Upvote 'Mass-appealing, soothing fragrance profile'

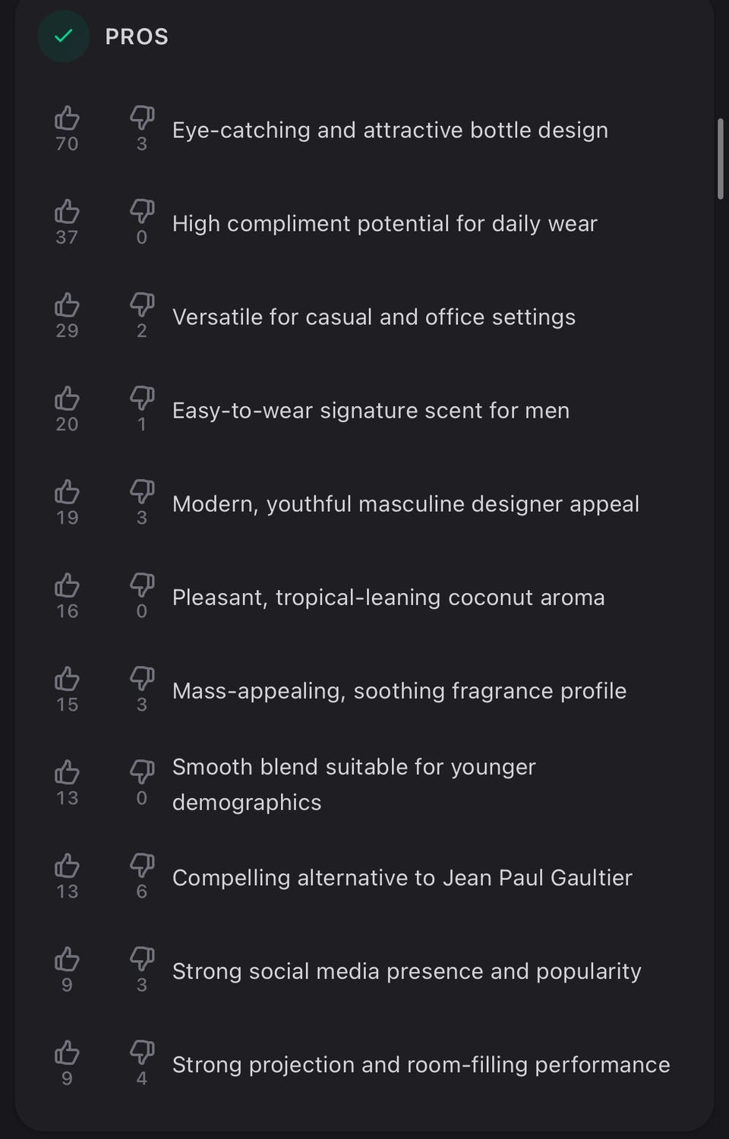[67, 679]
